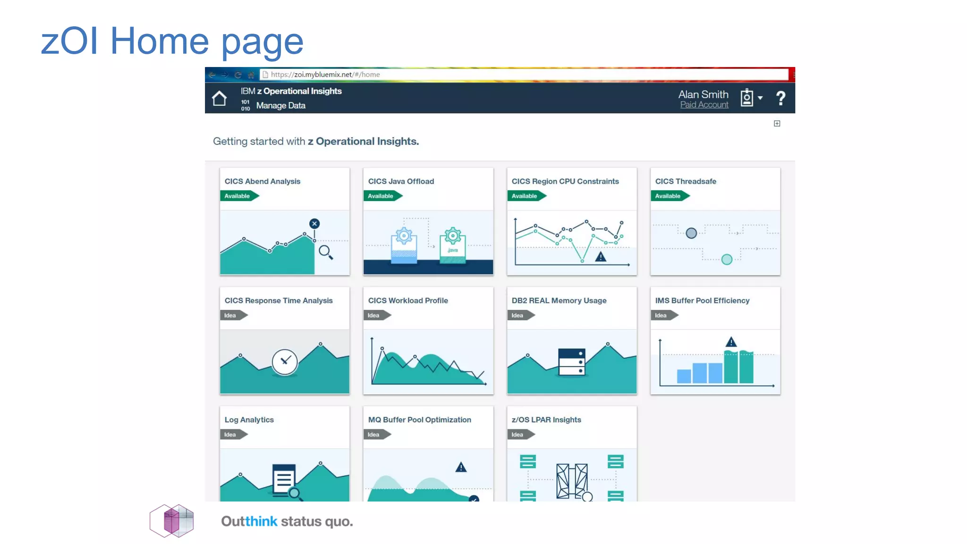Select the CICS Region CPU Constraints tile
Screen dimensions: 967x544
point(572,221)
